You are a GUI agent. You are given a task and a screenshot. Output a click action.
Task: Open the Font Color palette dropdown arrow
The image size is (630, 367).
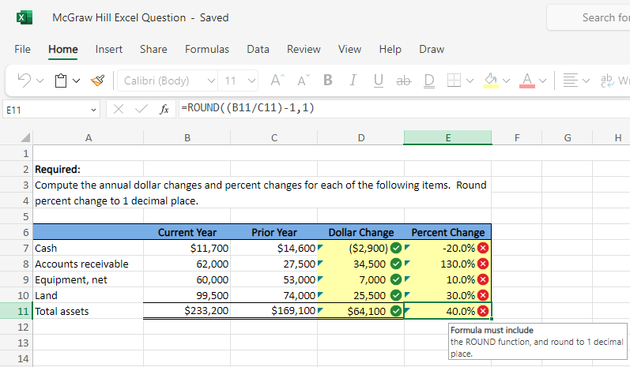[542, 81]
